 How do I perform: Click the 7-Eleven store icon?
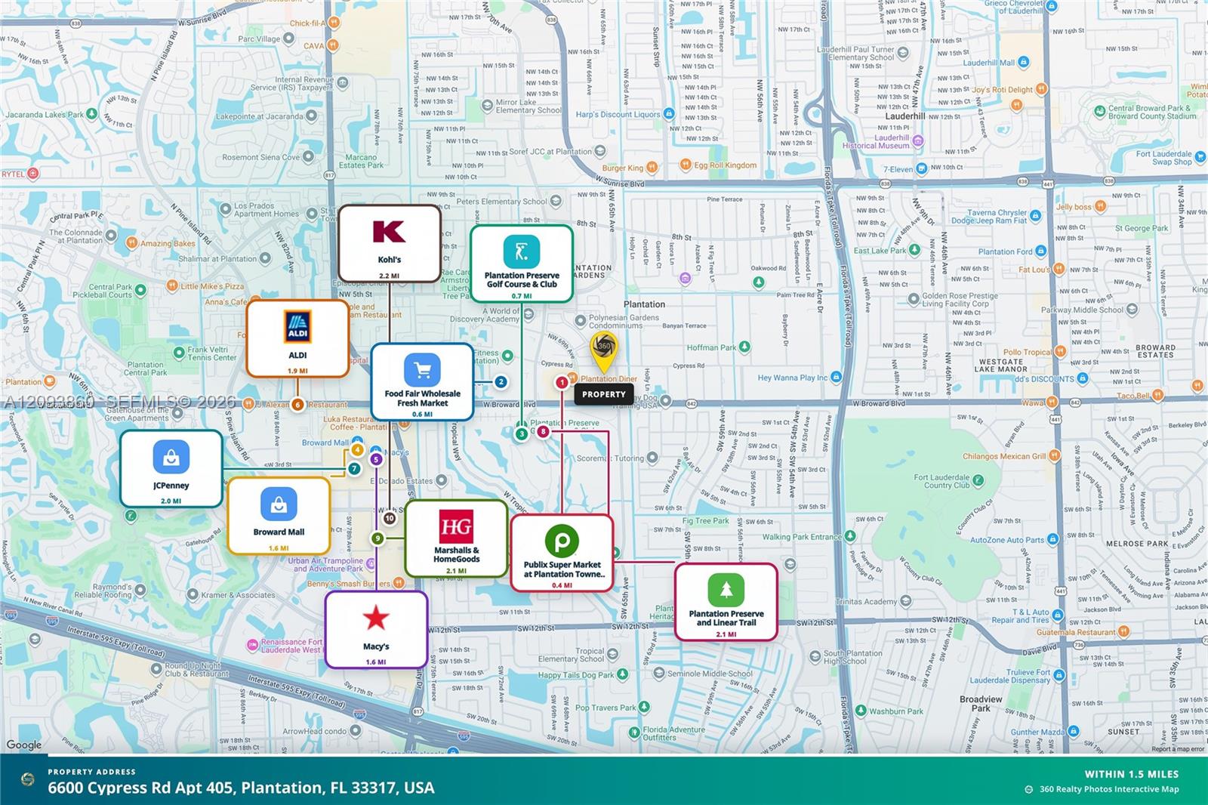pos(922,168)
